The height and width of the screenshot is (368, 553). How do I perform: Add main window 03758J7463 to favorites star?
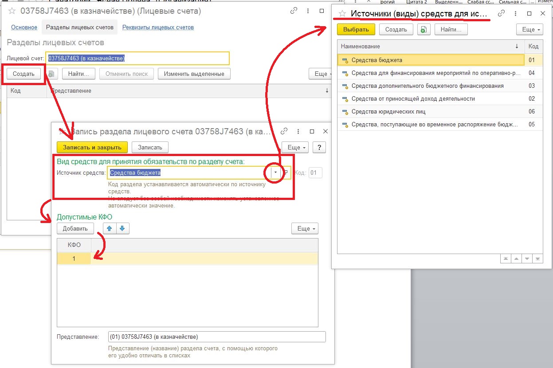(12, 12)
